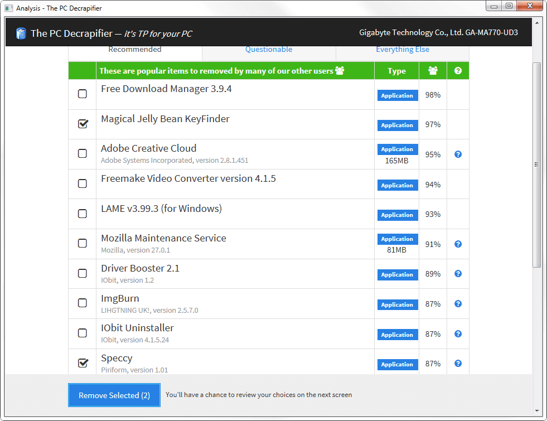Check the Freemake Video Converter checkbox

[x=83, y=184]
